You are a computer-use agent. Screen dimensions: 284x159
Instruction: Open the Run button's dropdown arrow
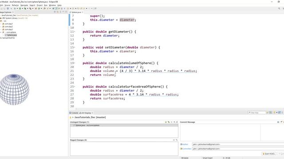pyautogui.click(x=22, y=8)
